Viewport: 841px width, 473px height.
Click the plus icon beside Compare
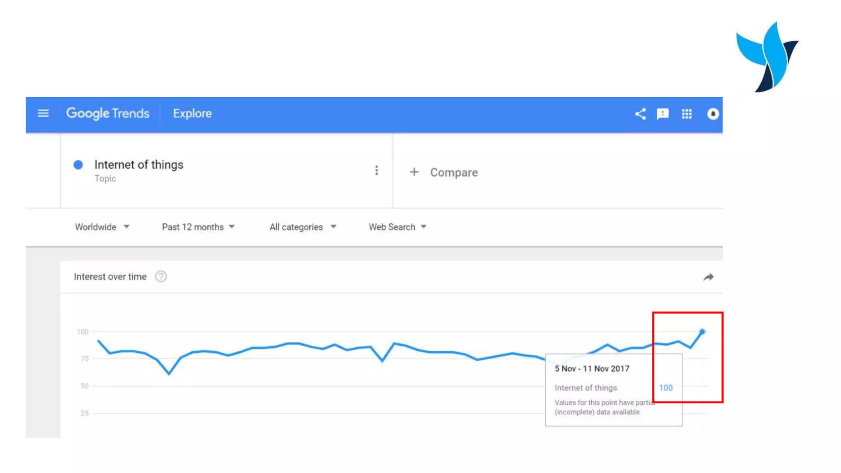[x=414, y=172]
